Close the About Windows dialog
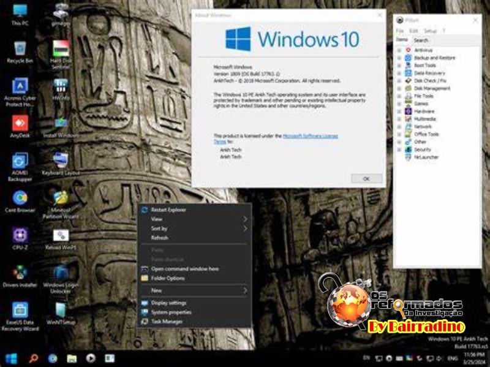This screenshot has height=367, width=490. click(x=379, y=15)
